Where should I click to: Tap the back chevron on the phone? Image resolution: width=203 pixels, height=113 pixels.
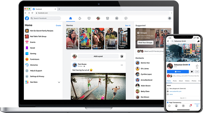click(x=168, y=41)
